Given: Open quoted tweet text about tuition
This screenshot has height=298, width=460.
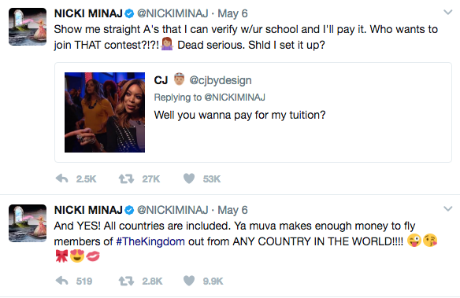Looking at the screenshot, I should point(239,115).
